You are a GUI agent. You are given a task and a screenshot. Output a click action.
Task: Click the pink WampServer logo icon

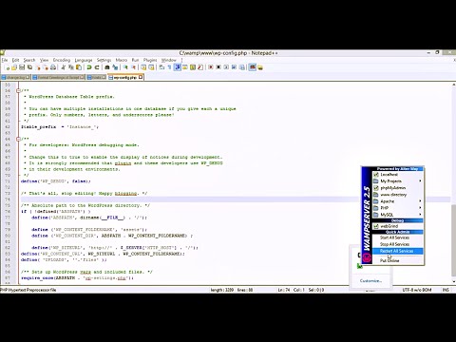[367, 257]
